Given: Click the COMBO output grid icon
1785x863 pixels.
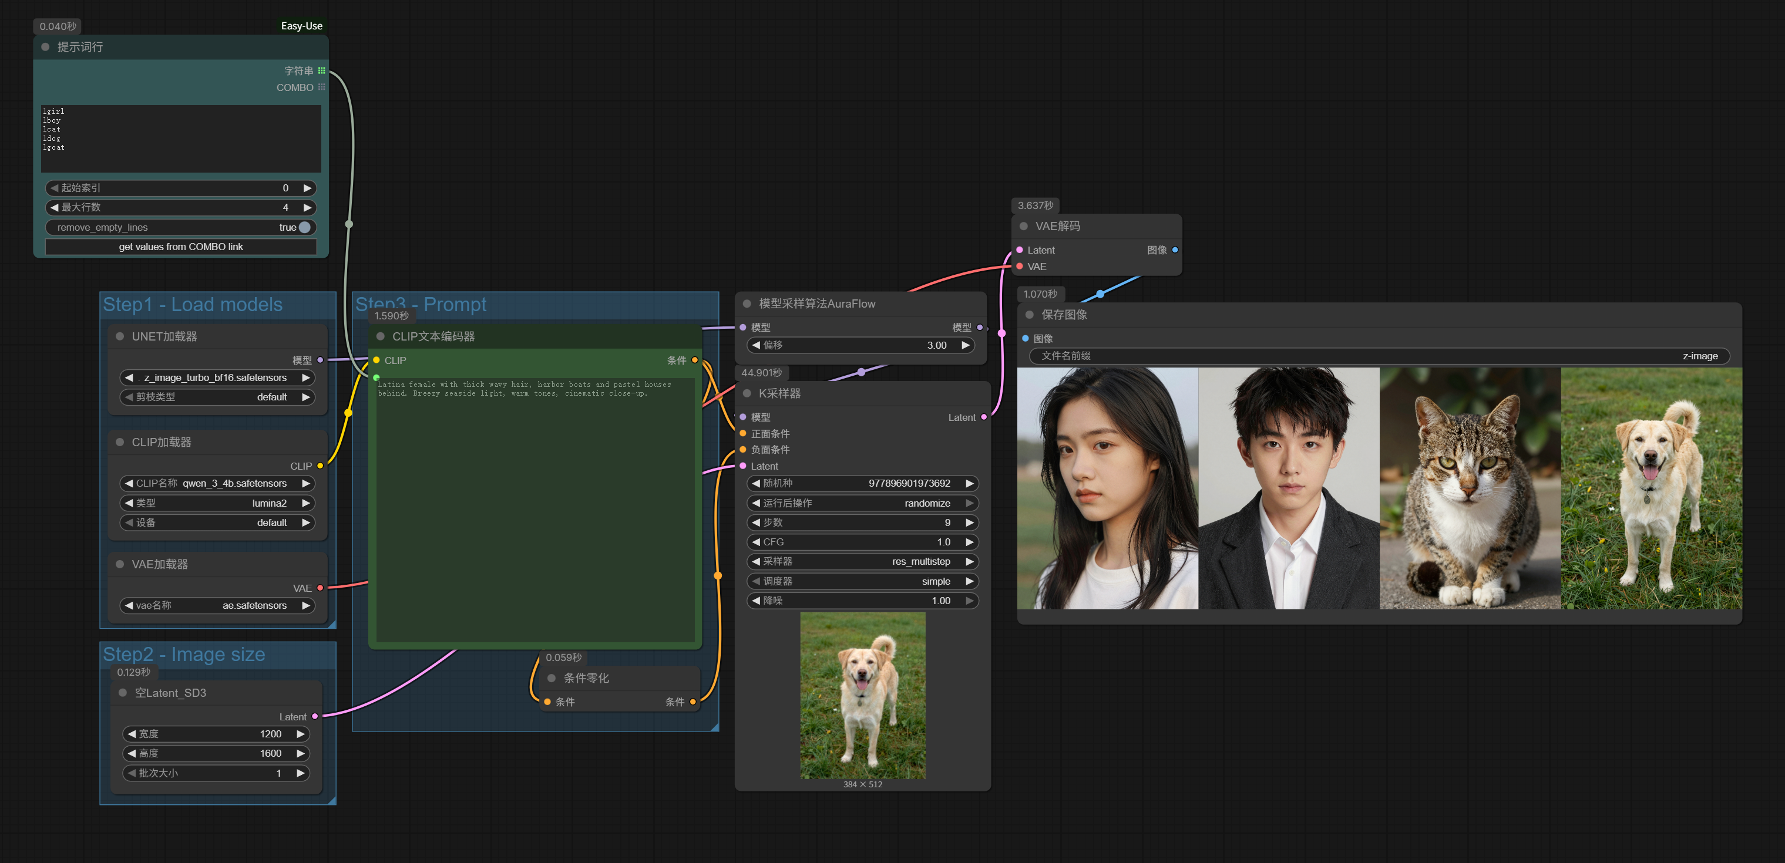Looking at the screenshot, I should (x=321, y=87).
